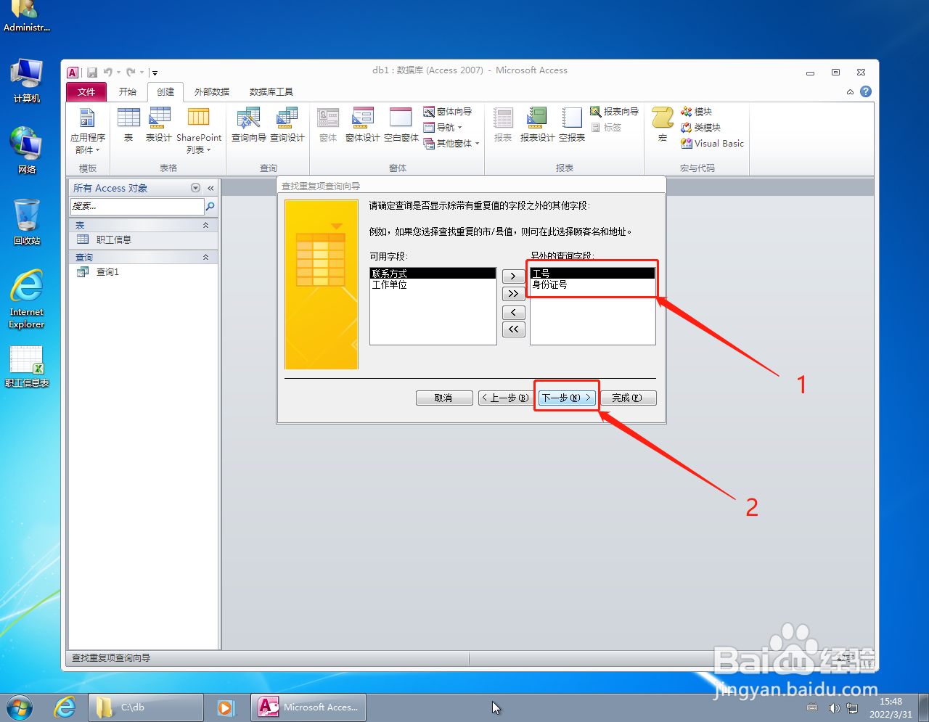The image size is (929, 722).
Task: Add selected field with single right arrow
Action: 513,276
